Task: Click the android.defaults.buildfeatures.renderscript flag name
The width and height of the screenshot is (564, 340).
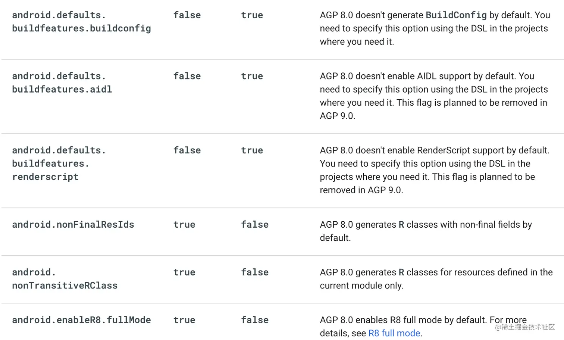Action: click(59, 163)
